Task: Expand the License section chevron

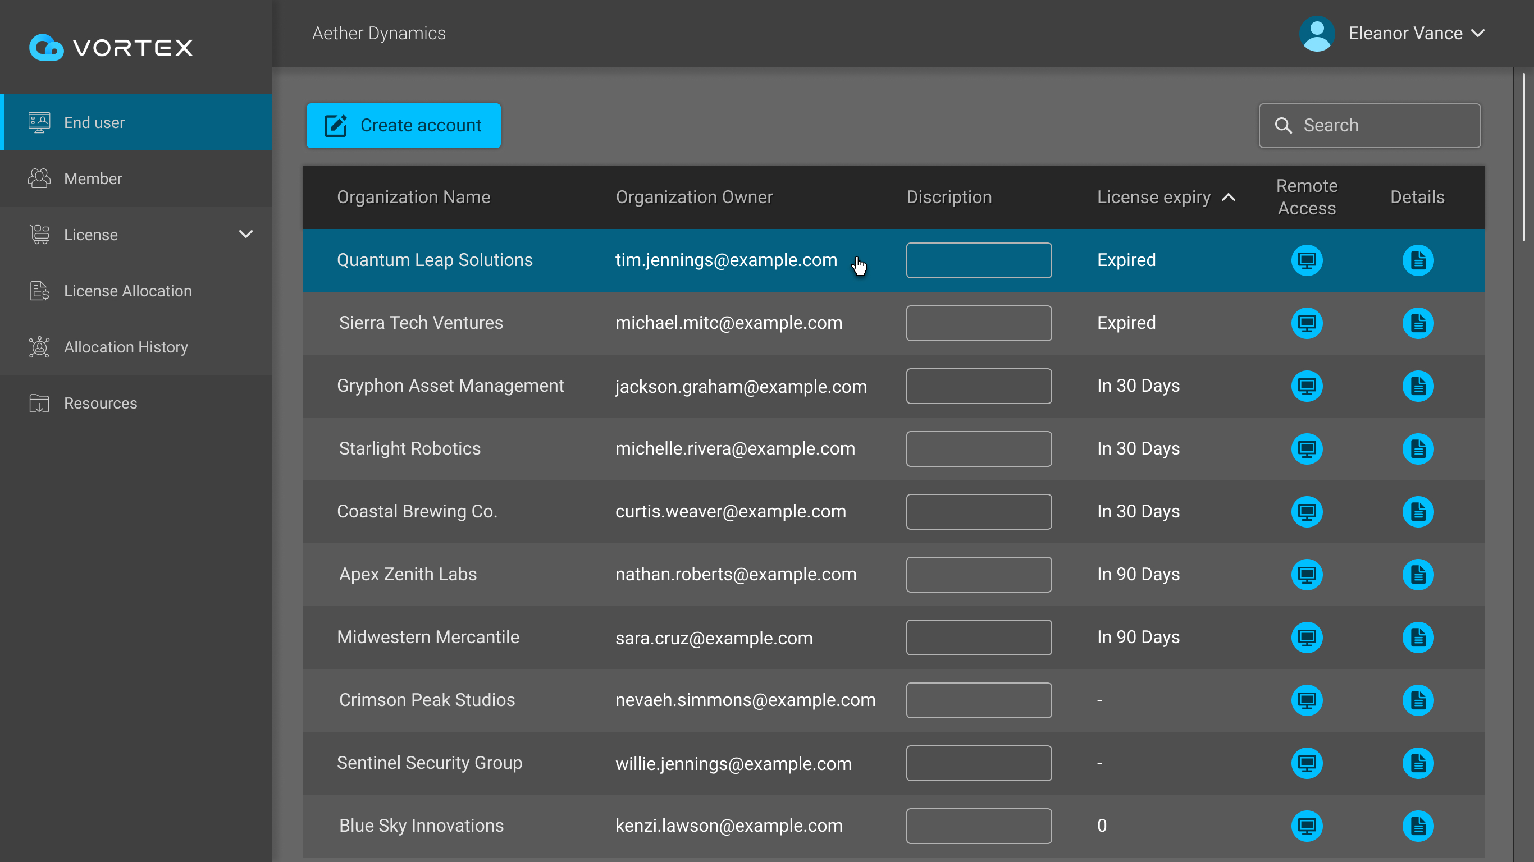Action: point(246,235)
